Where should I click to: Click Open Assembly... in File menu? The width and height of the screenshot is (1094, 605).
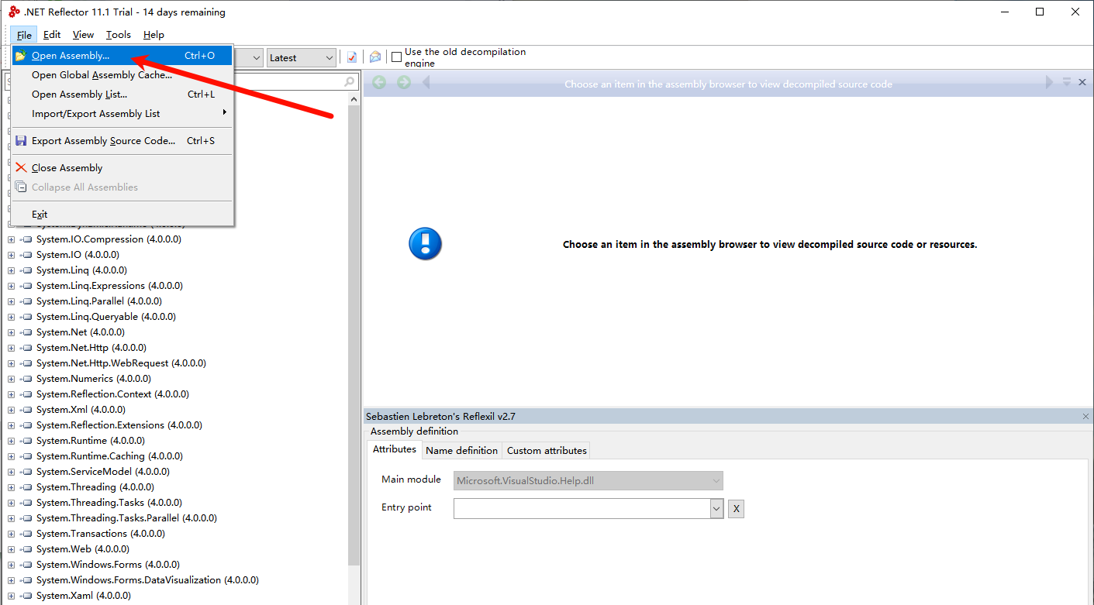(122, 56)
